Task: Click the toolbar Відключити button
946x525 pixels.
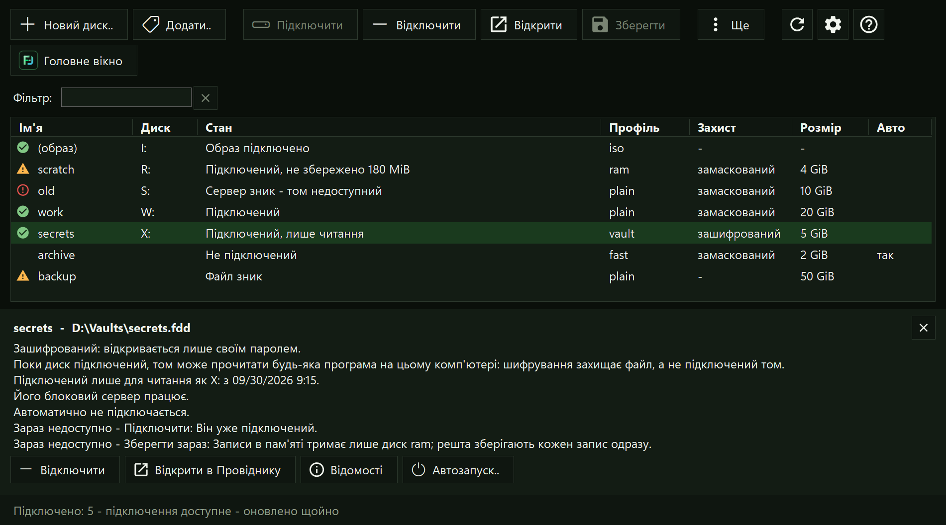Action: point(419,24)
